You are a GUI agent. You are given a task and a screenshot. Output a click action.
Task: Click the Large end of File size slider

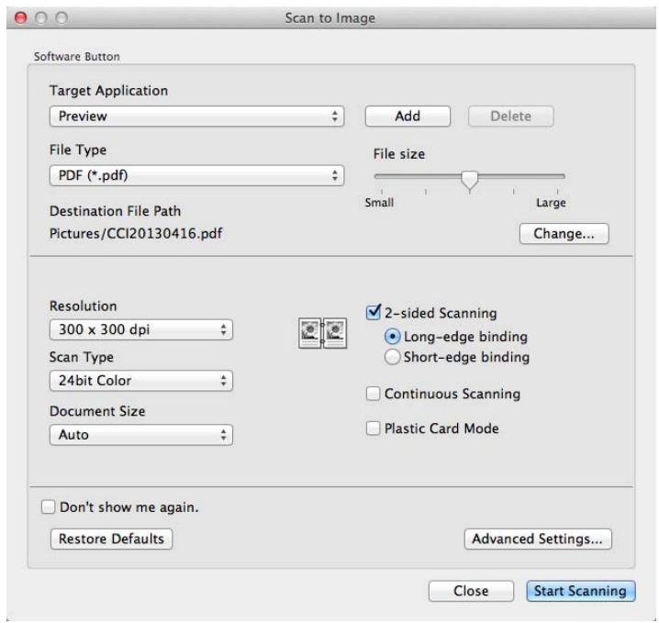pos(551,203)
